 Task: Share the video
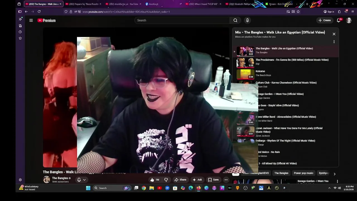pos(180,180)
